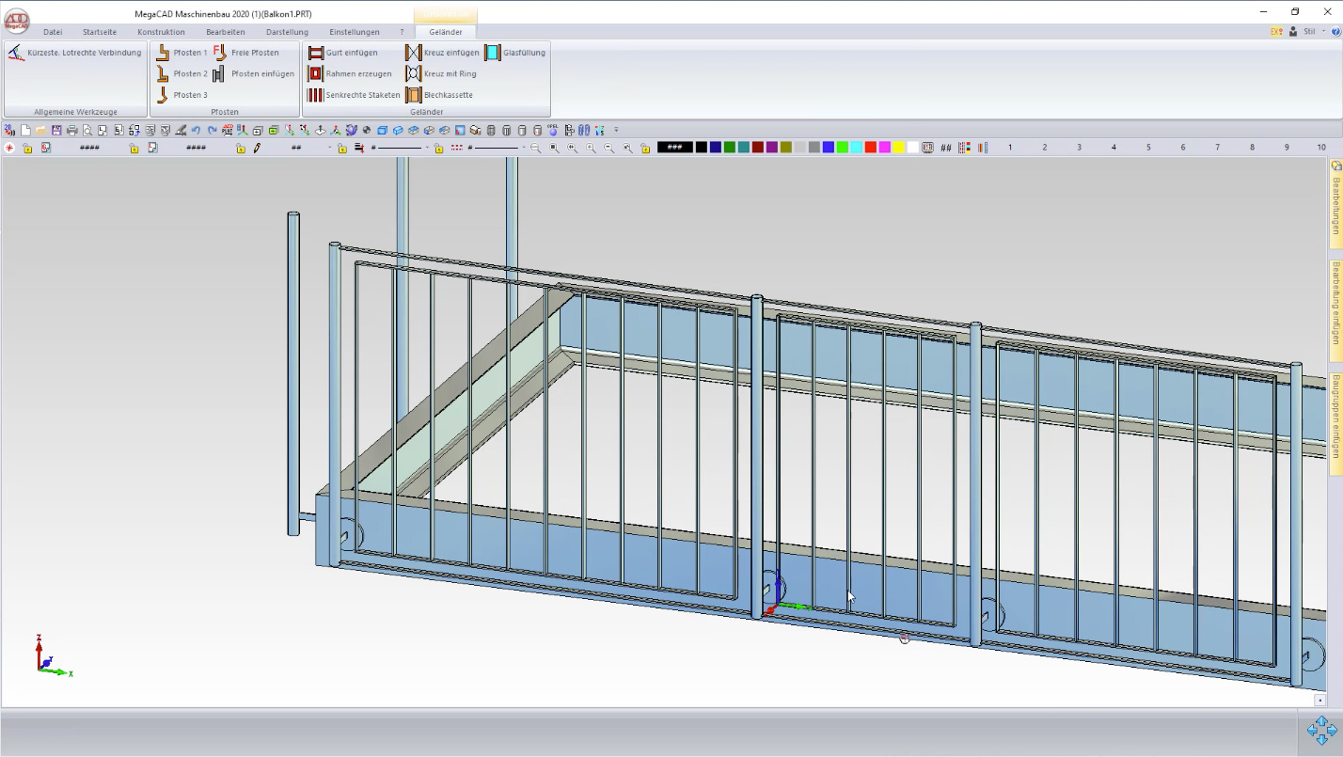Toggle the lock left of the color bar
Image resolution: width=1343 pixels, height=757 pixels.
(x=645, y=149)
